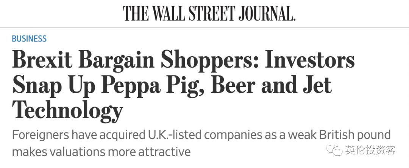Click the word "JOURNAL." in the masthead
The image size is (409, 168).
click(267, 13)
